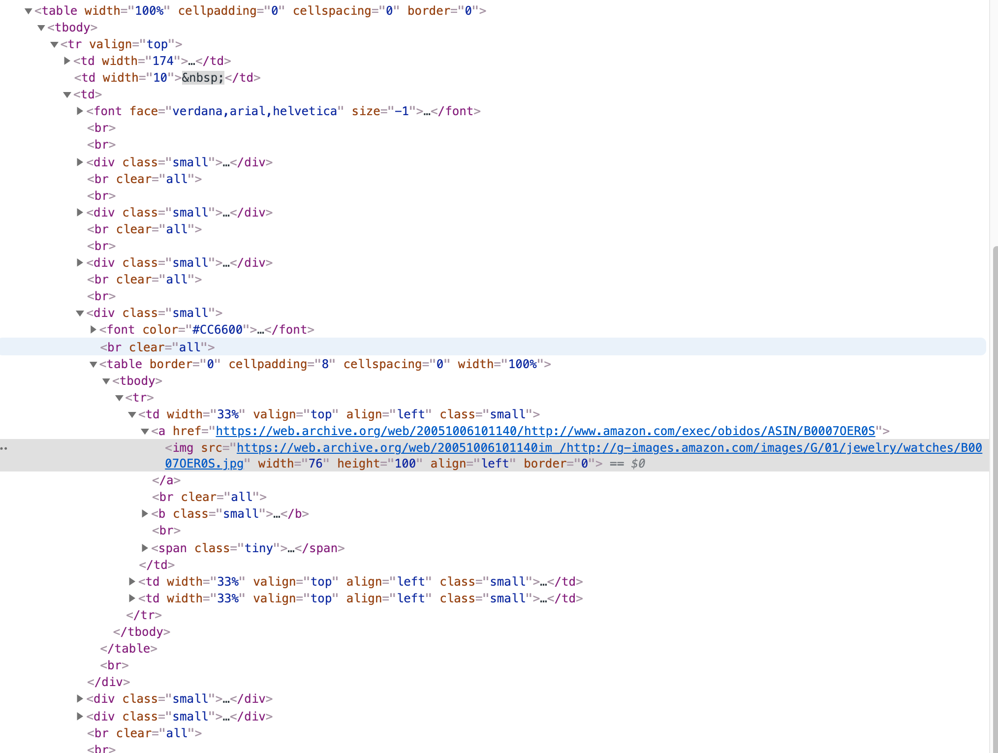Expand the b class="small" element
The width and height of the screenshot is (998, 753).
coord(145,514)
